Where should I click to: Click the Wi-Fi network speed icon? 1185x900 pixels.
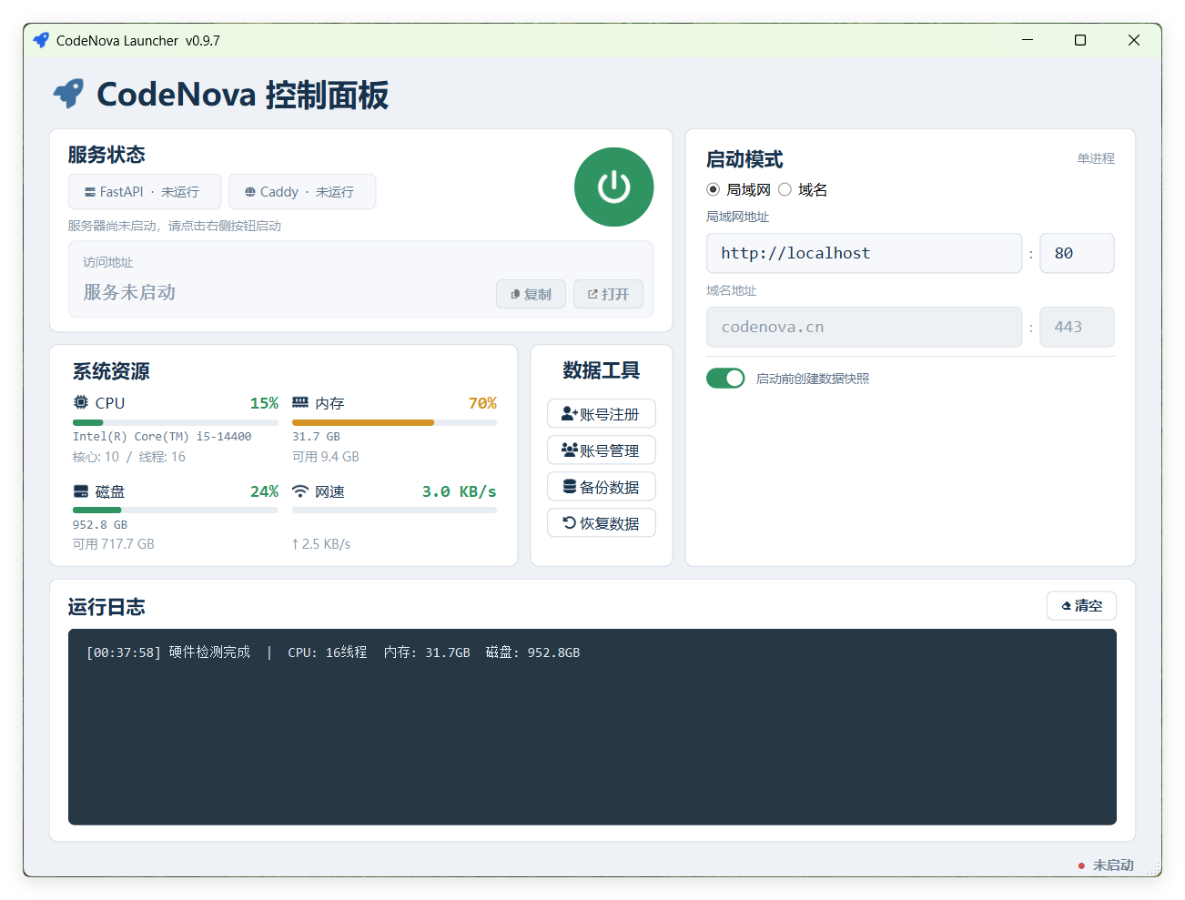(300, 491)
